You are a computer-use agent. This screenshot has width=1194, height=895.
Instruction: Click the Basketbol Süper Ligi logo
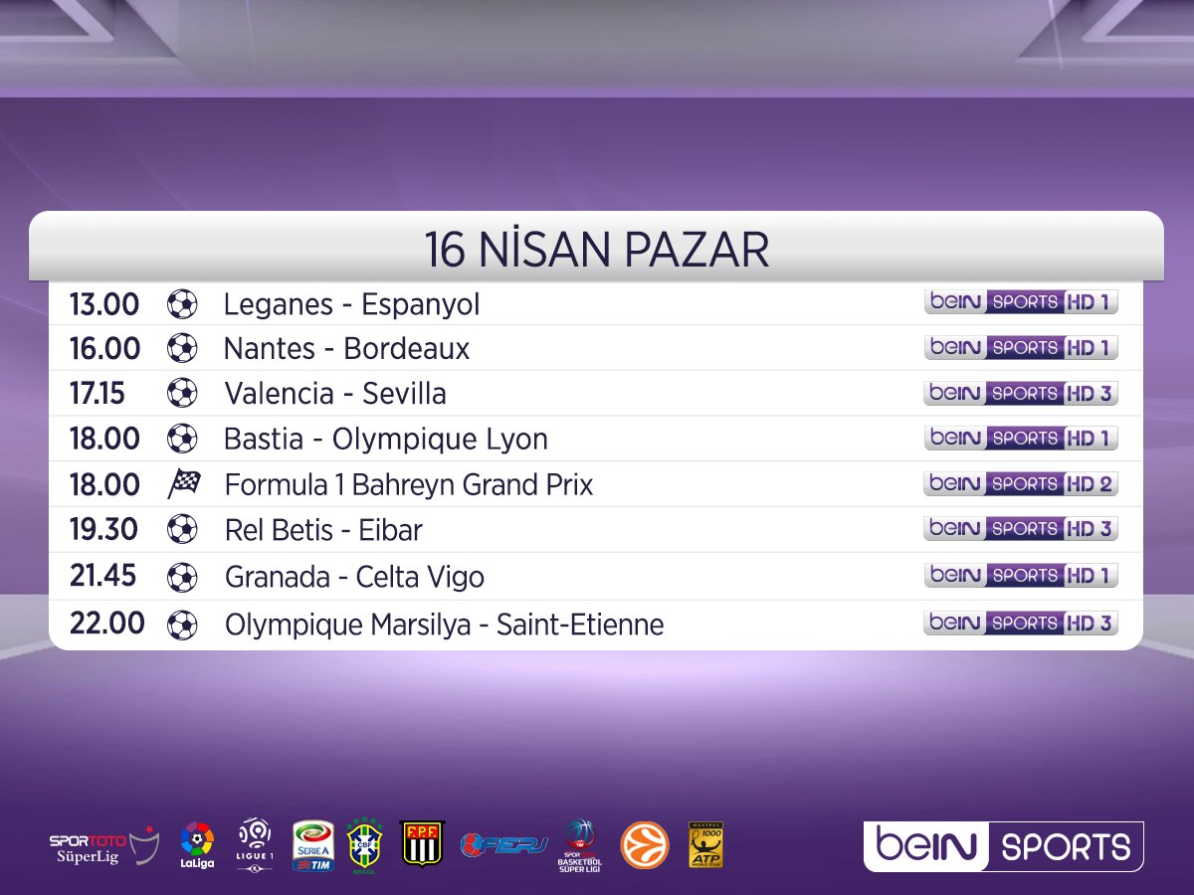coord(580,845)
